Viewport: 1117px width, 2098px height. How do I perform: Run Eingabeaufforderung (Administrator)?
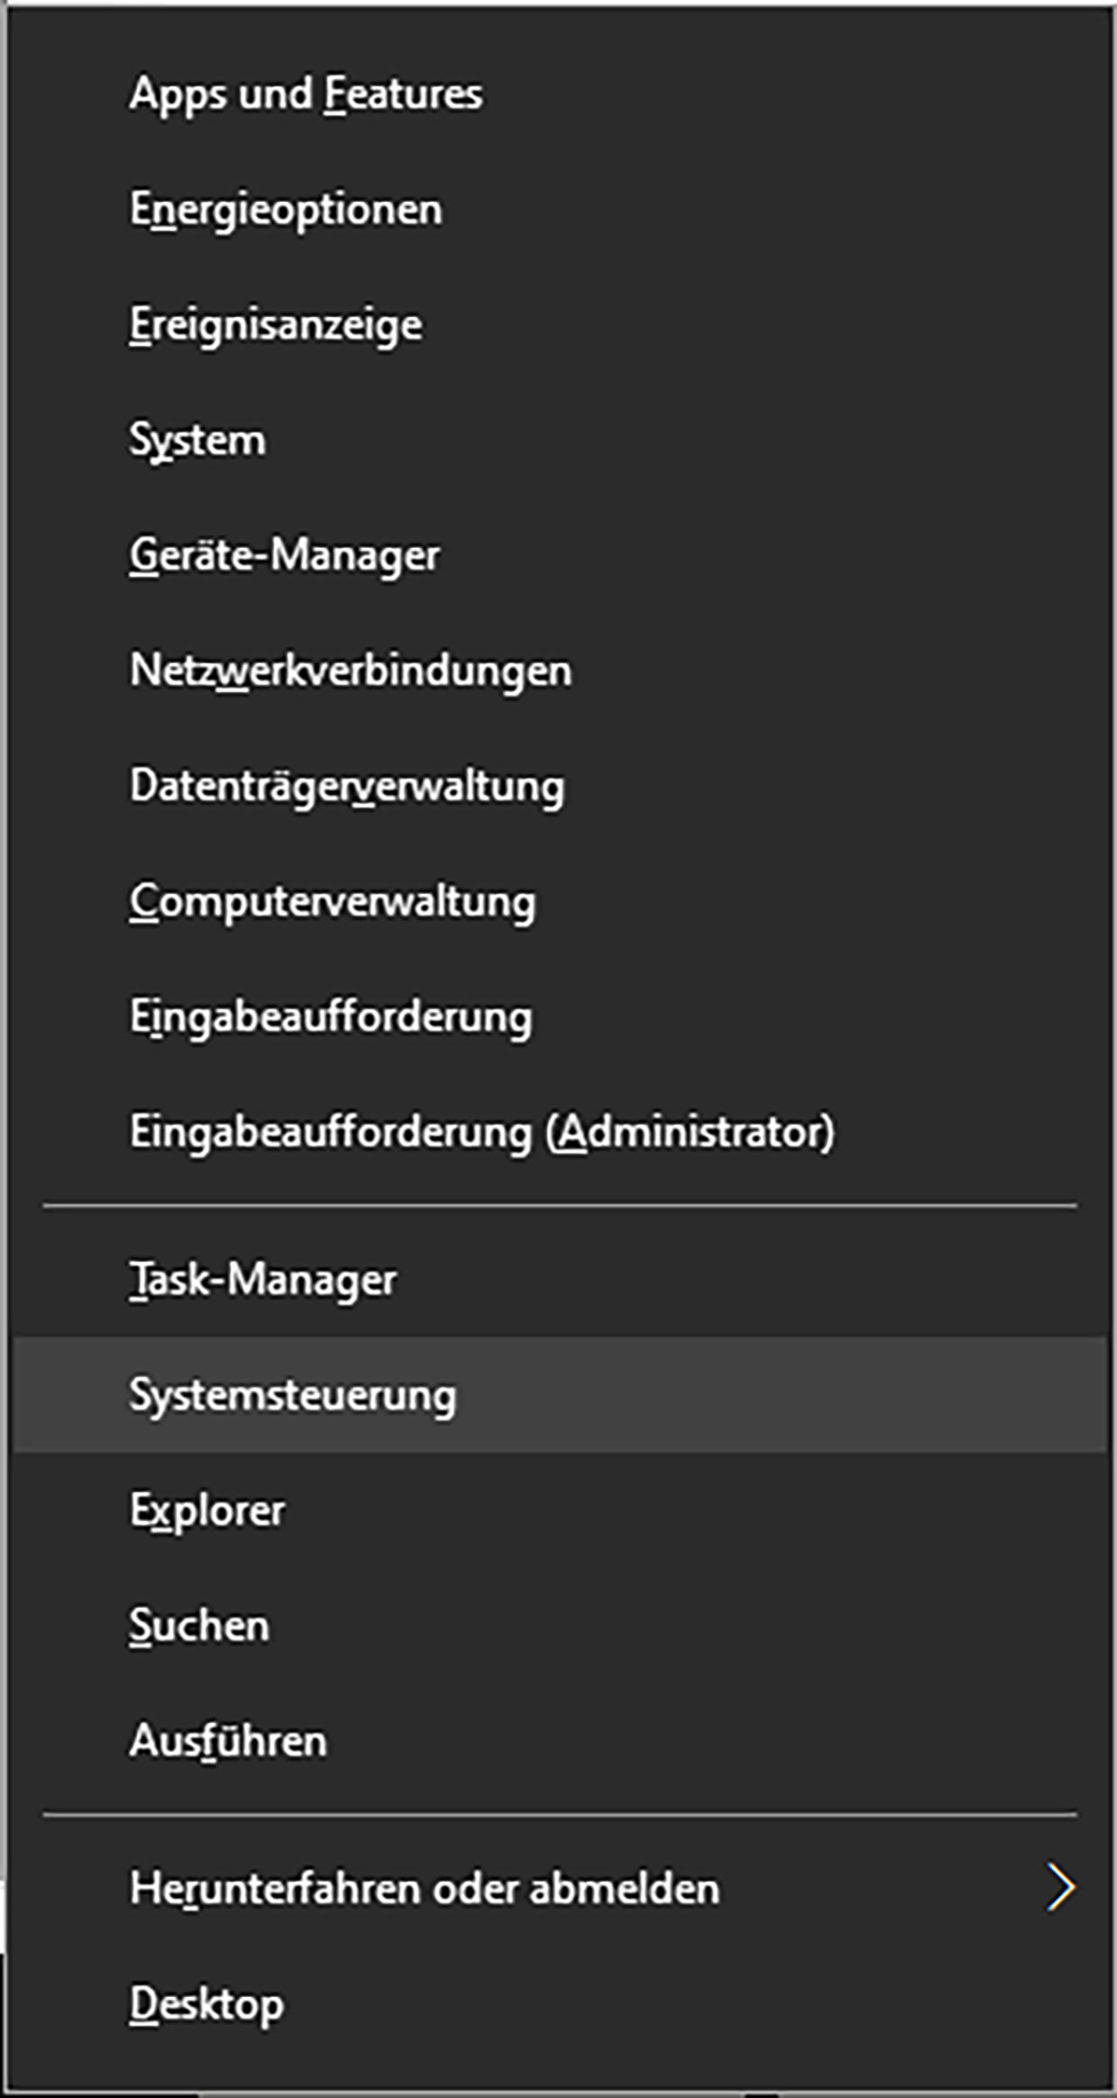482,1132
